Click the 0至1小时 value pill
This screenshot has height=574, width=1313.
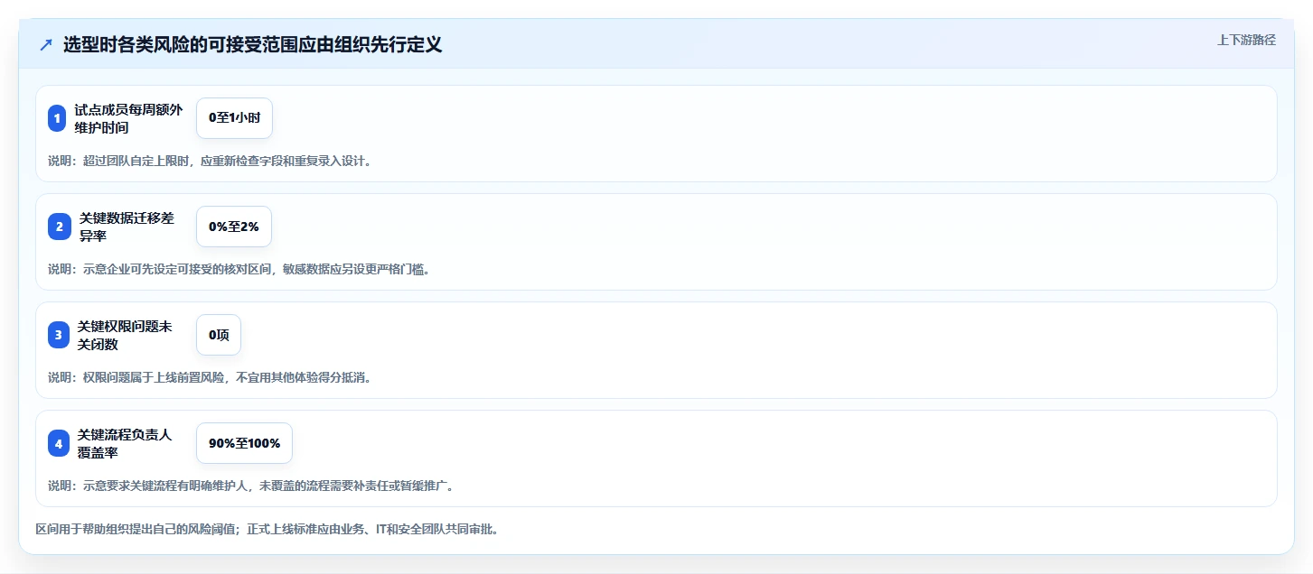pos(234,118)
